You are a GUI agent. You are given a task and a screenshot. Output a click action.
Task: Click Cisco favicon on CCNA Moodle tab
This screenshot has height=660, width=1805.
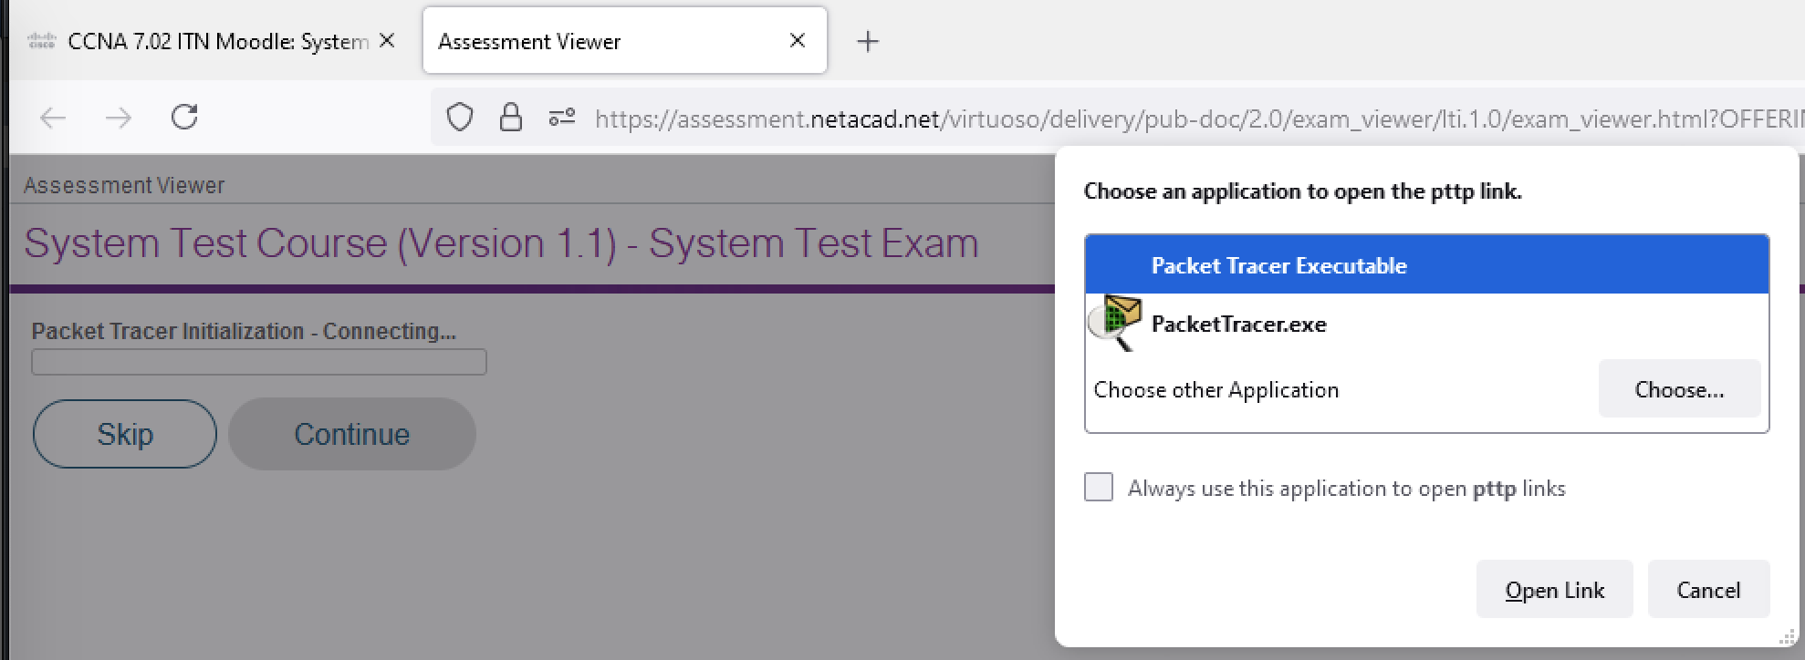coord(42,41)
